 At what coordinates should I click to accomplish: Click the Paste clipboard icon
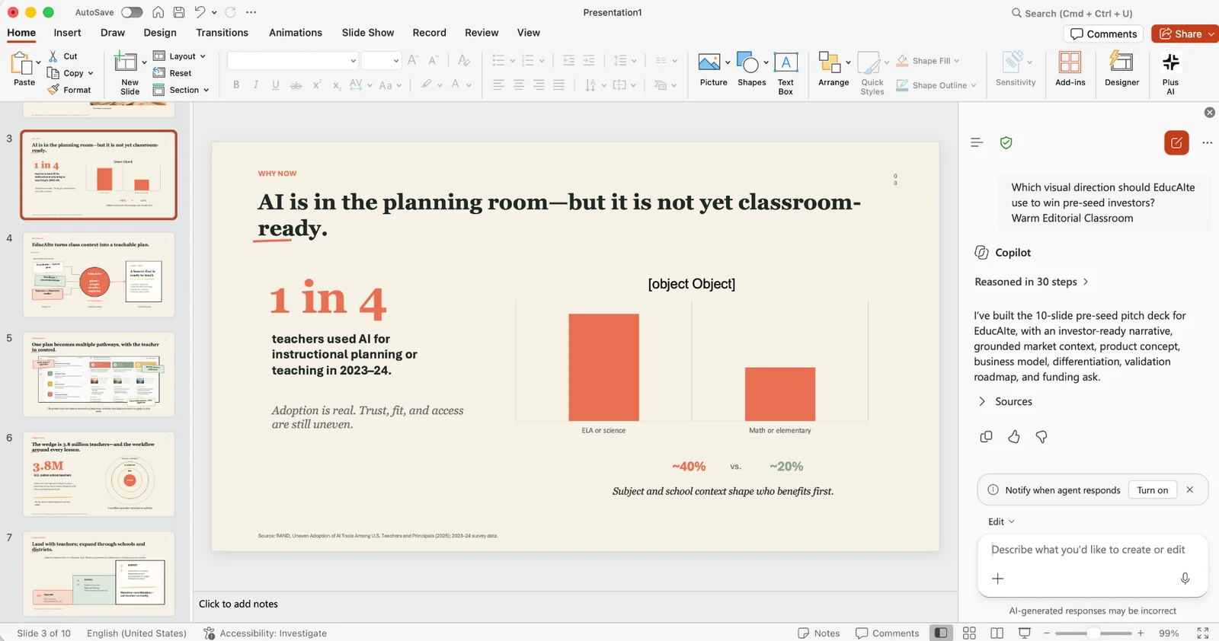(21, 63)
